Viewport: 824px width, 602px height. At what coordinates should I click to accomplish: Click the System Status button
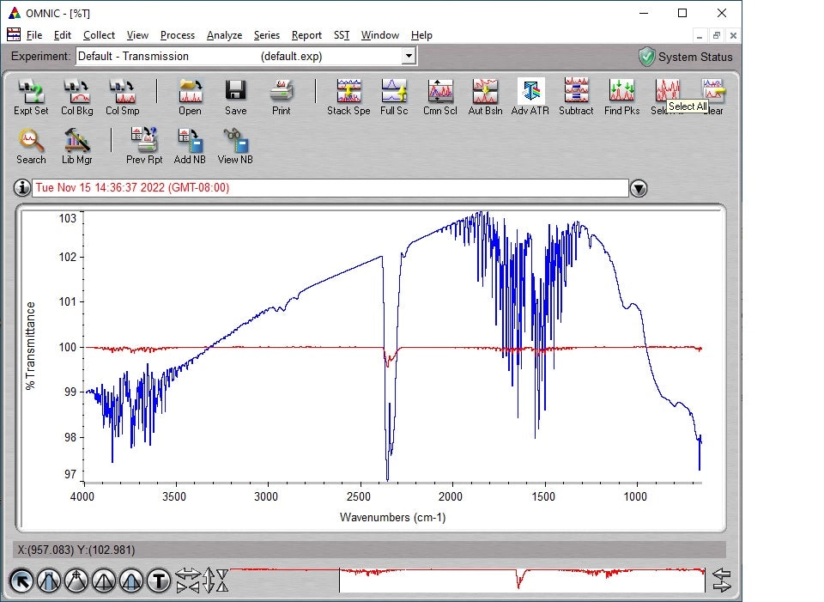pos(686,57)
